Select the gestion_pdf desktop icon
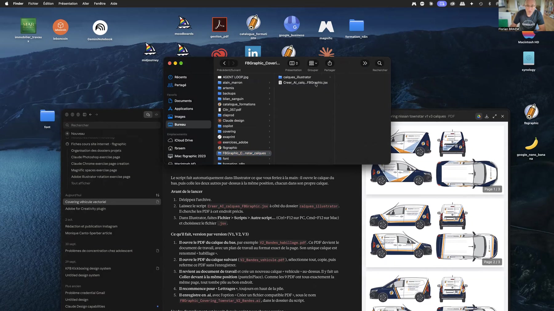The width and height of the screenshot is (554, 311). 219,25
